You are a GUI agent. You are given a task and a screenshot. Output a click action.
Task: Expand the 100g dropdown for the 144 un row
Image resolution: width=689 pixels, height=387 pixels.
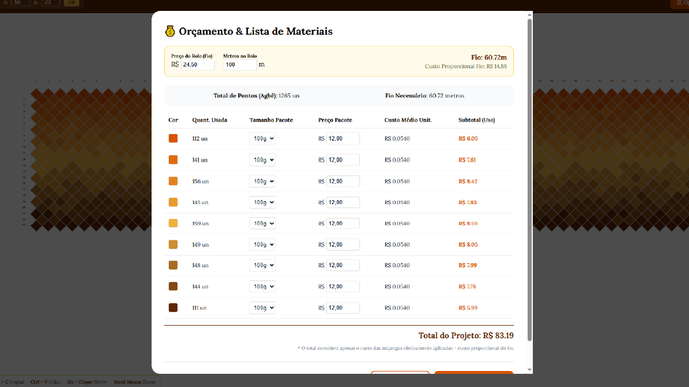[x=262, y=287]
